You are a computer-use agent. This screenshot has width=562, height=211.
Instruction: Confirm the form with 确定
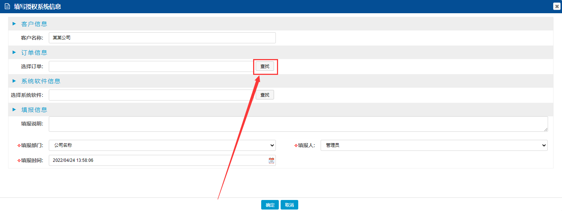pyautogui.click(x=270, y=205)
